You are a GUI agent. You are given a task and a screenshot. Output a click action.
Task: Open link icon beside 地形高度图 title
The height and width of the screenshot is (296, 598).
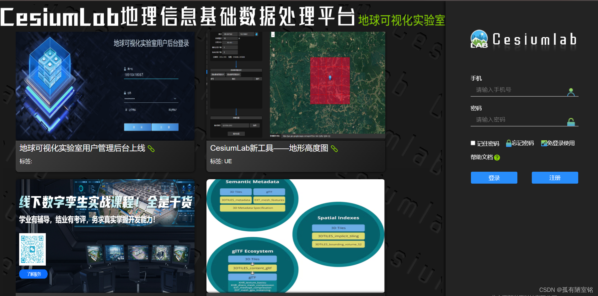point(334,149)
